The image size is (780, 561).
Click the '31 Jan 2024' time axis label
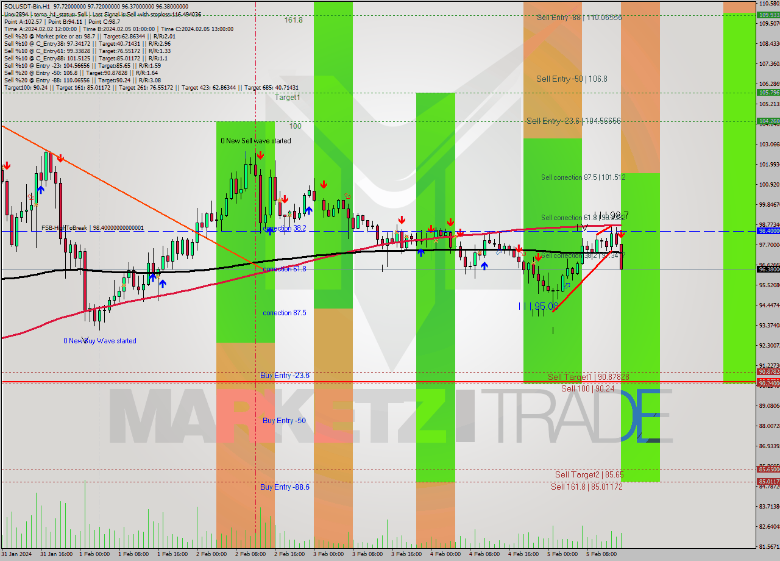[16, 554]
